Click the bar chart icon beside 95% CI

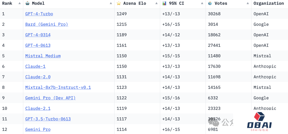tap(165, 3)
